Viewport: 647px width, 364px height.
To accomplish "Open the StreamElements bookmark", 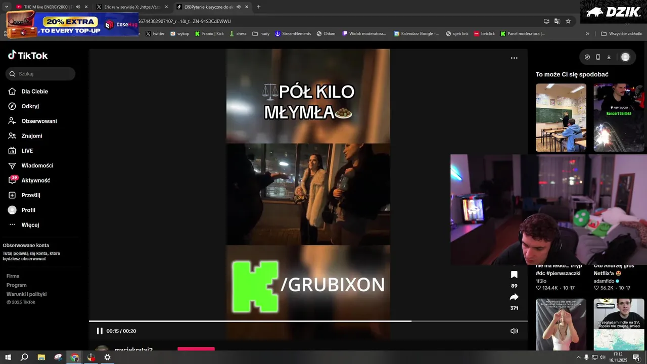I will pyautogui.click(x=293, y=34).
